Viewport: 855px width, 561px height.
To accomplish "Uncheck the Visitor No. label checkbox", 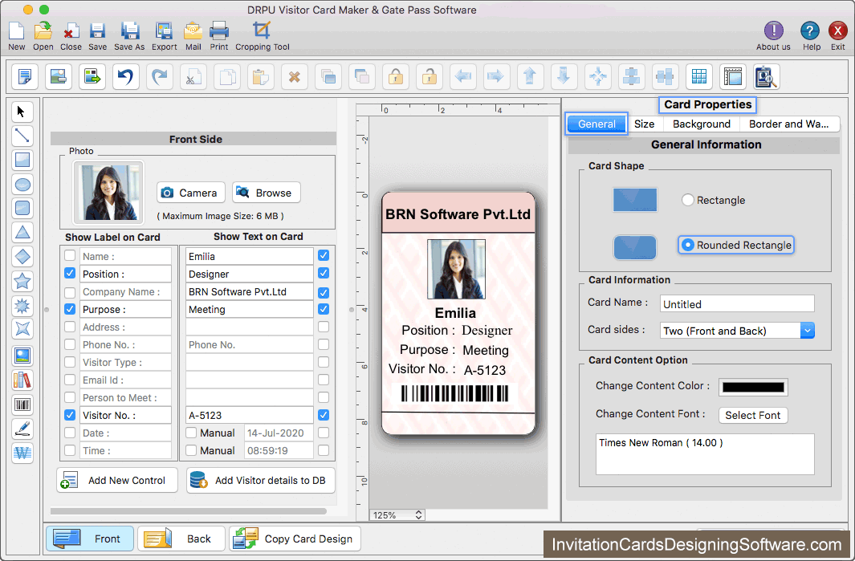I will tap(70, 415).
